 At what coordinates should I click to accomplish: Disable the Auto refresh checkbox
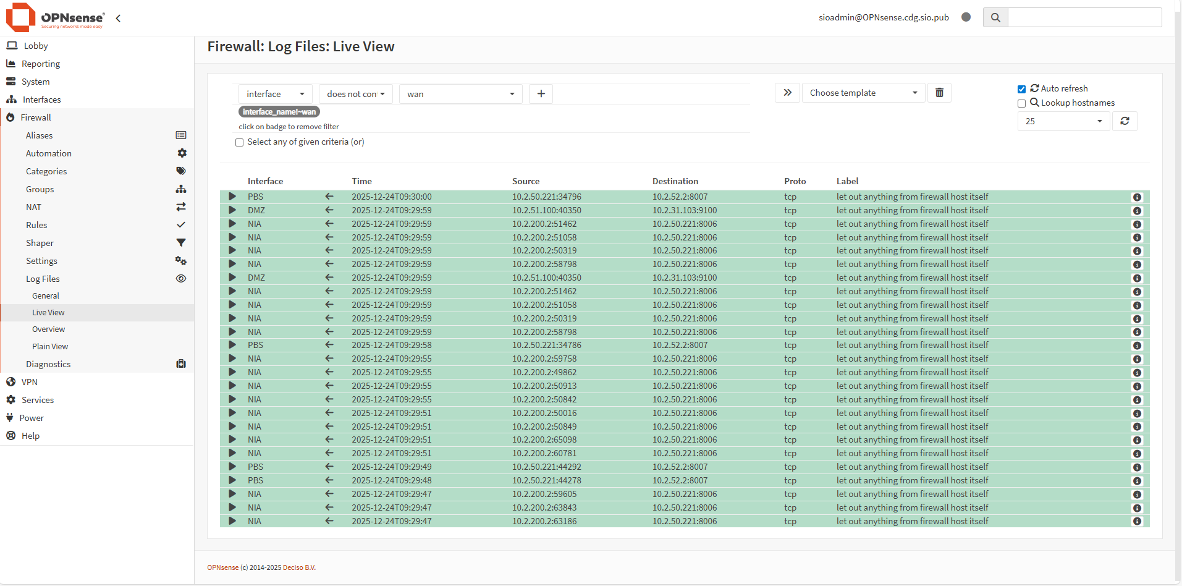click(1021, 89)
